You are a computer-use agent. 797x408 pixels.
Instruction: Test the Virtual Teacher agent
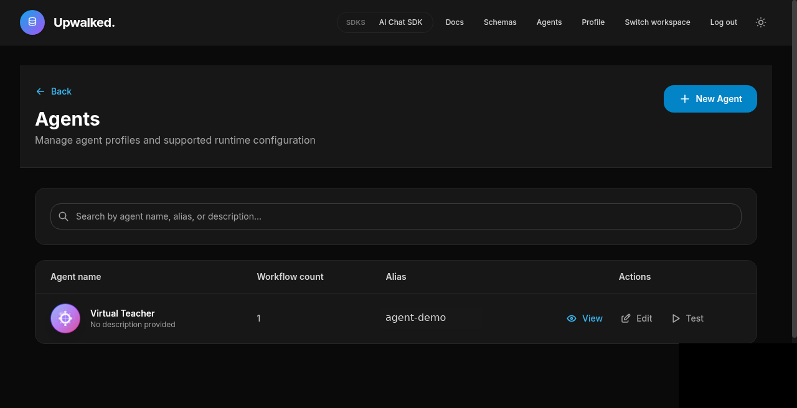click(687, 318)
